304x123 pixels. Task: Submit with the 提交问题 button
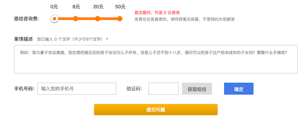[156, 110]
